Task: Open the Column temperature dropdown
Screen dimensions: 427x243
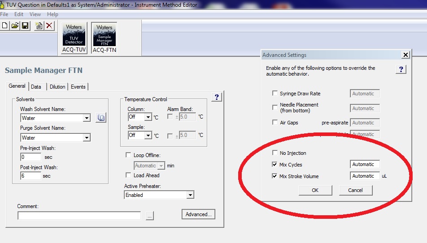Action: 148,117
